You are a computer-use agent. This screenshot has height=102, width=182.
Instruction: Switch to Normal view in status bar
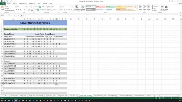coord(156,98)
